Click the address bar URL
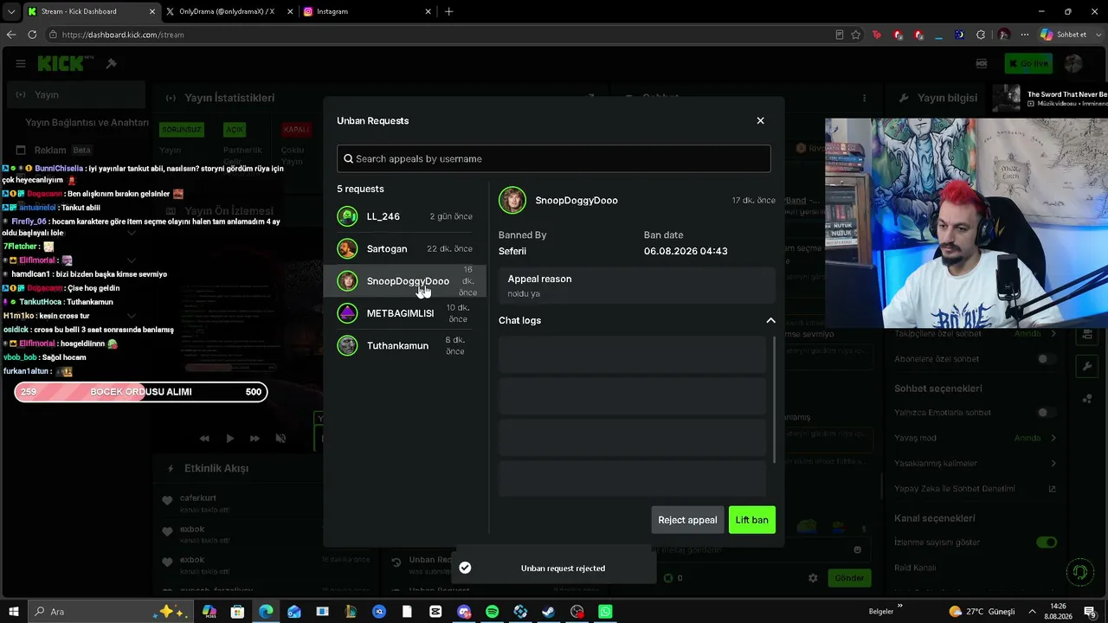 point(123,35)
